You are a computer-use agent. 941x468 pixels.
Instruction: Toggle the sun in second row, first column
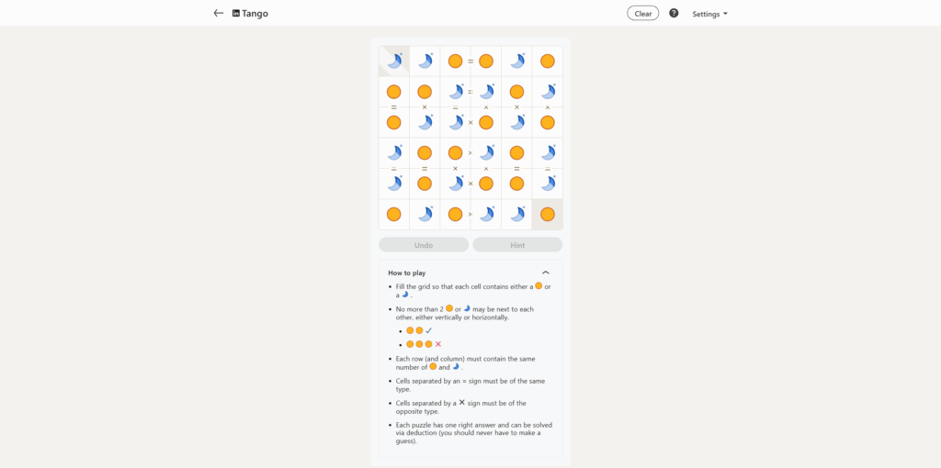(394, 92)
